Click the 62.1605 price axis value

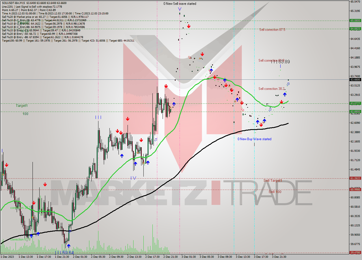click(x=355, y=142)
